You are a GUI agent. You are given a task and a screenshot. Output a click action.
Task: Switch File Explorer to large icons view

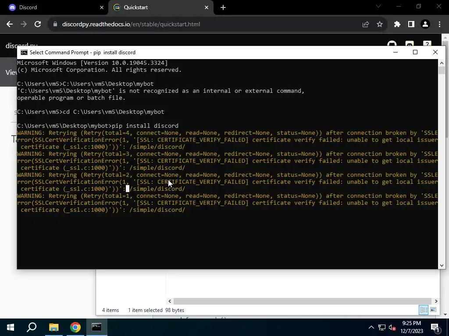(433, 310)
